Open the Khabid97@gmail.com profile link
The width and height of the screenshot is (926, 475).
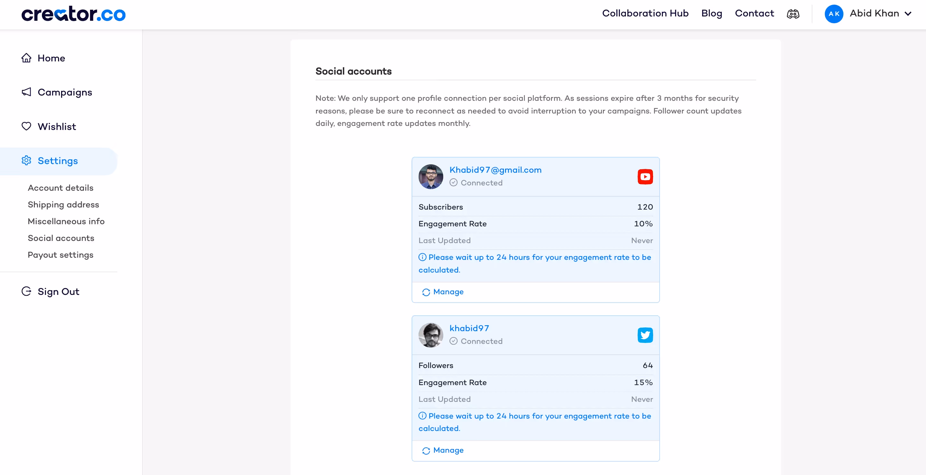[x=495, y=170]
